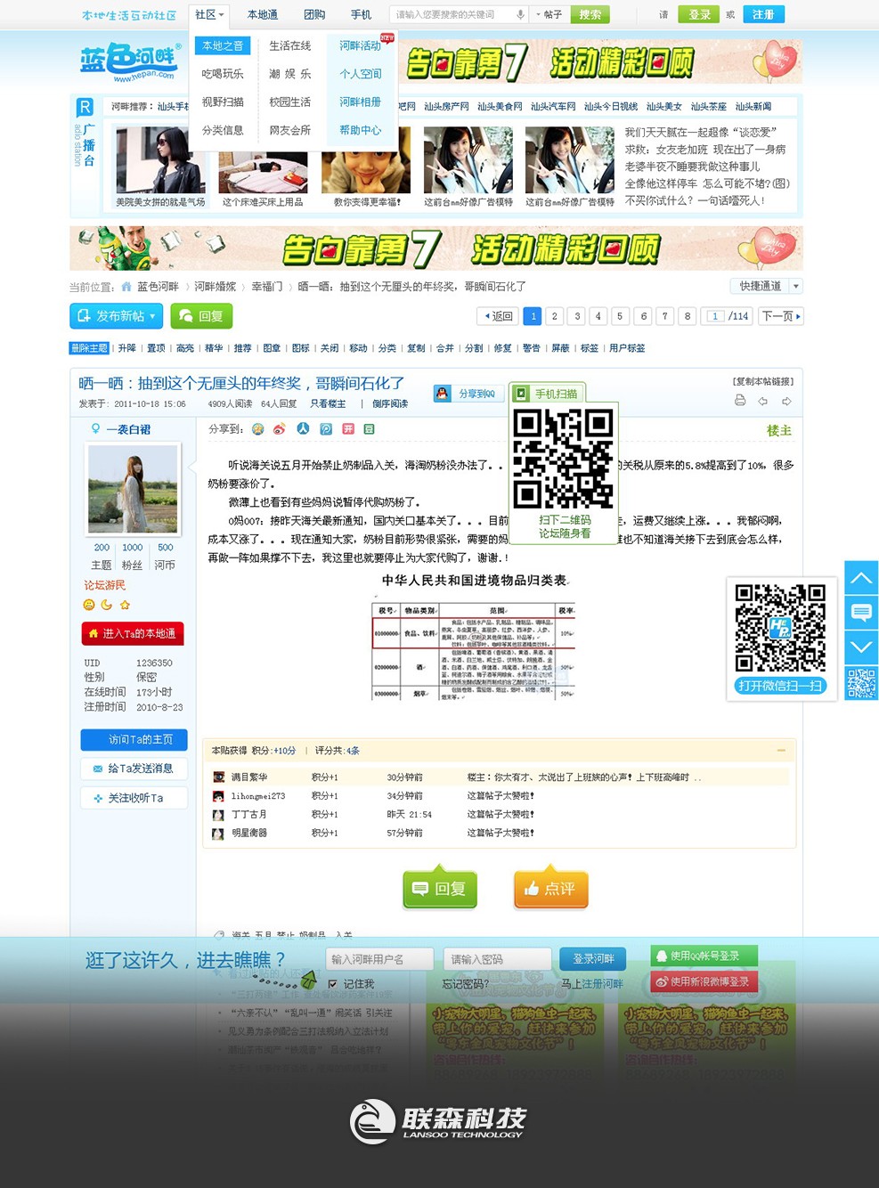The height and width of the screenshot is (1188, 879).
Task: Click the green 搜索 button
Action: tap(590, 14)
